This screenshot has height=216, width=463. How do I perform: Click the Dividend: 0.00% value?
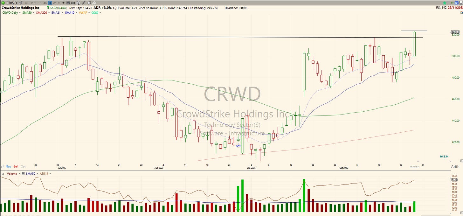tap(236, 8)
